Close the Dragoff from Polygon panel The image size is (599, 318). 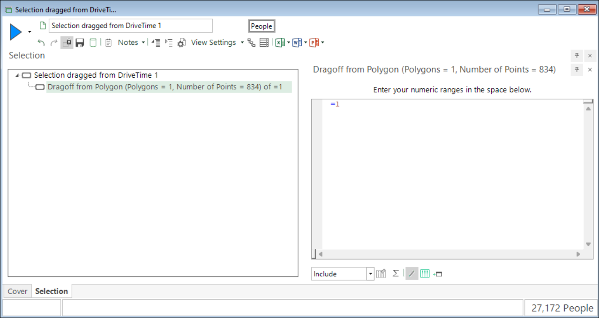[590, 70]
